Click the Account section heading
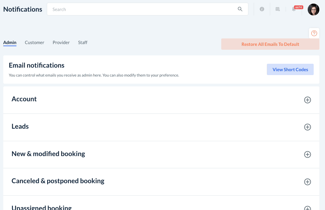 click(x=24, y=99)
